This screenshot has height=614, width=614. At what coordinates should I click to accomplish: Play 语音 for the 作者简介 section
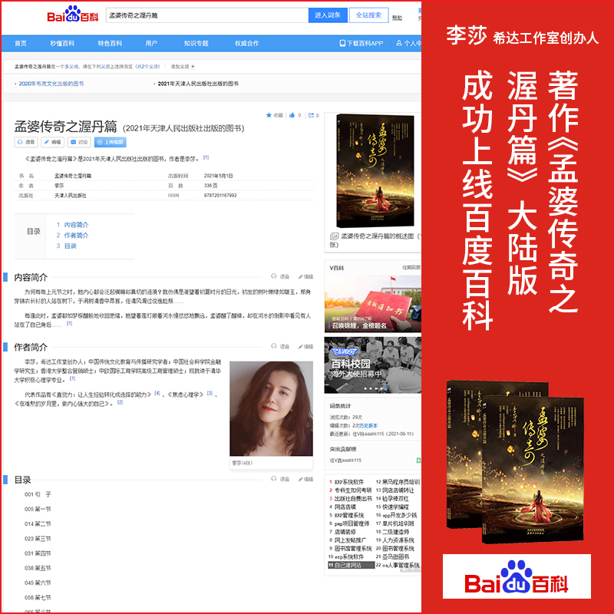click(280, 346)
